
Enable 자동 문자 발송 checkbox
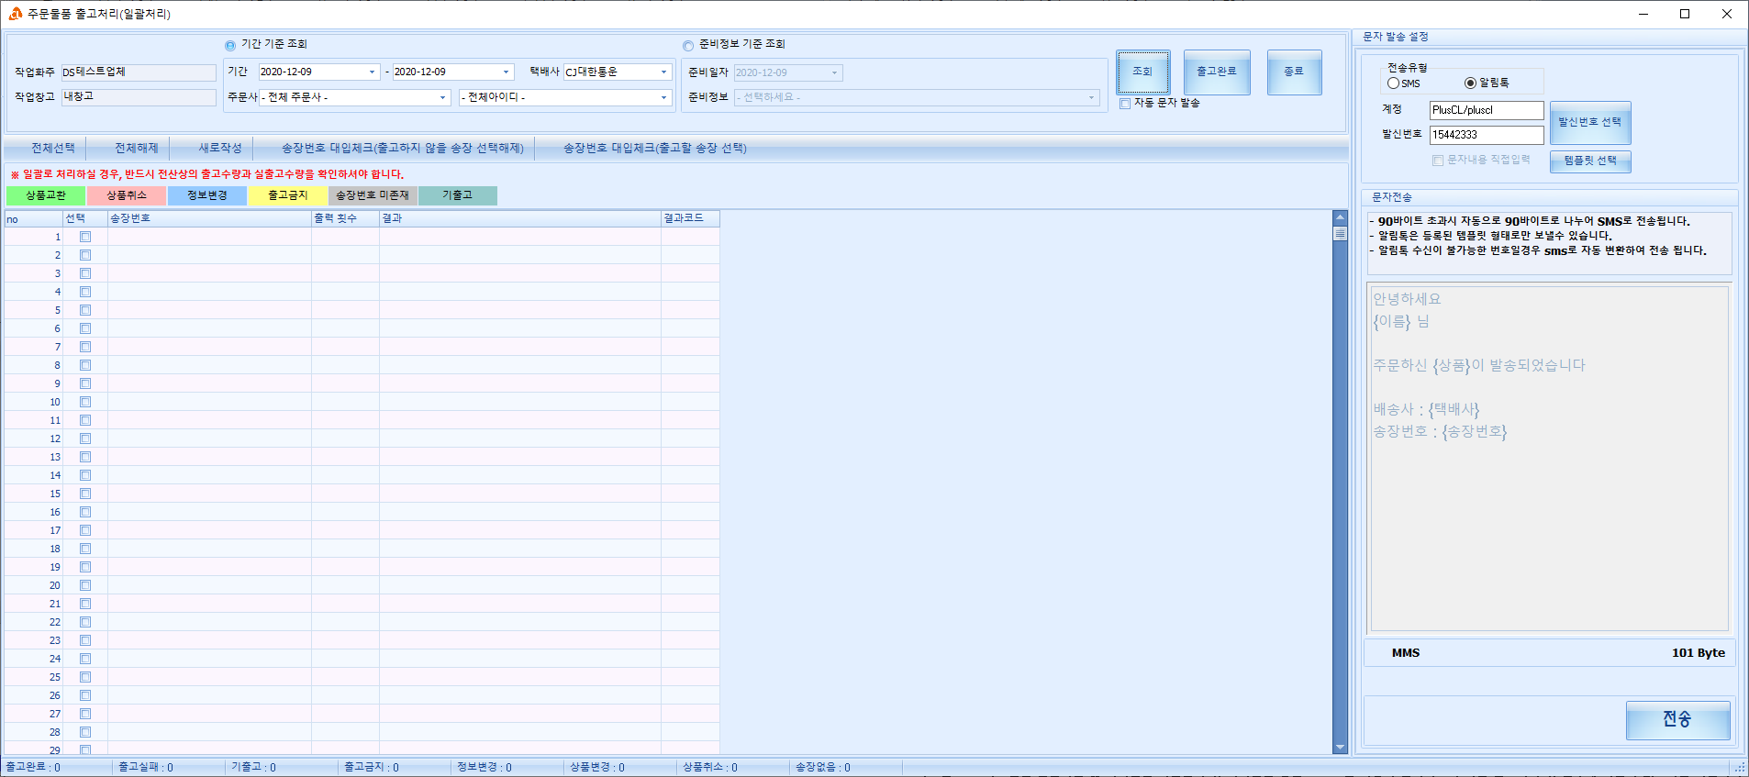pyautogui.click(x=1125, y=104)
